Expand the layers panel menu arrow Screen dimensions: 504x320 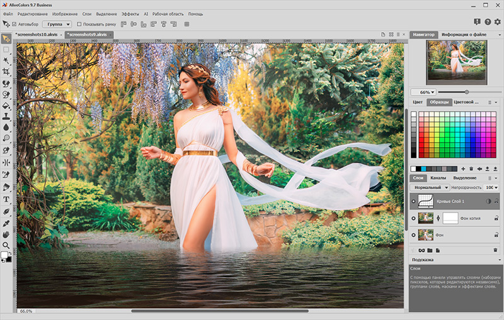coord(496,178)
